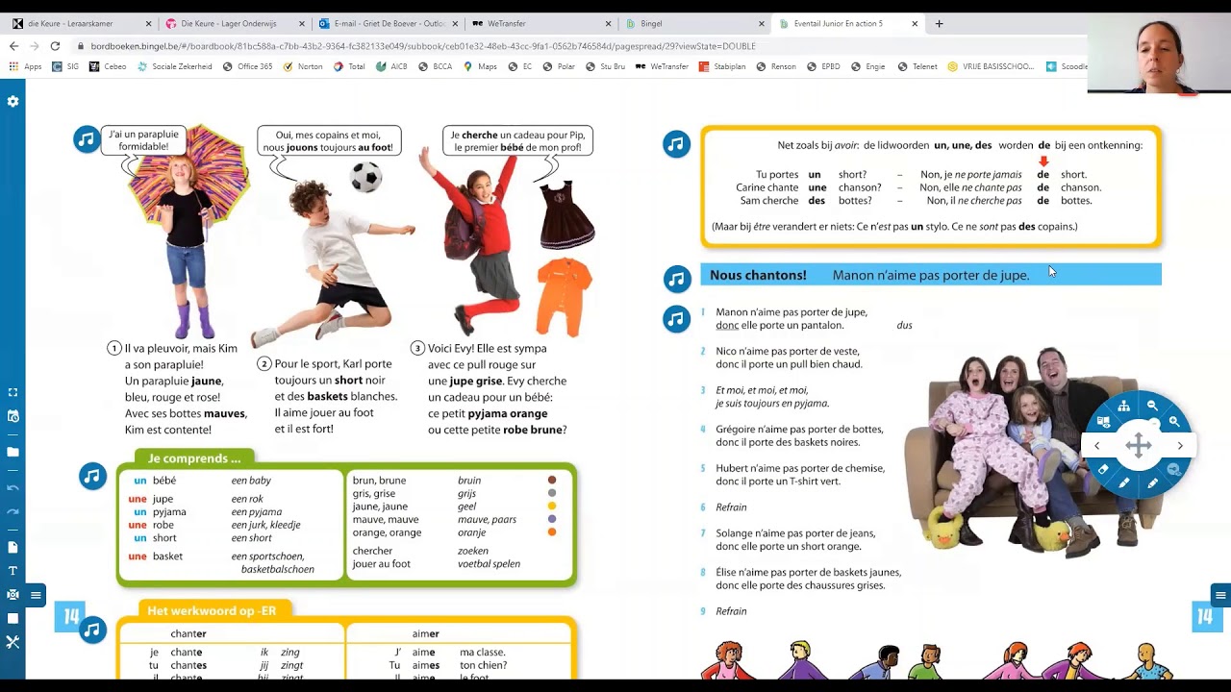Viewport: 1231px width, 692px height.
Task: Click the left page number 14 badge
Action: tap(72, 617)
